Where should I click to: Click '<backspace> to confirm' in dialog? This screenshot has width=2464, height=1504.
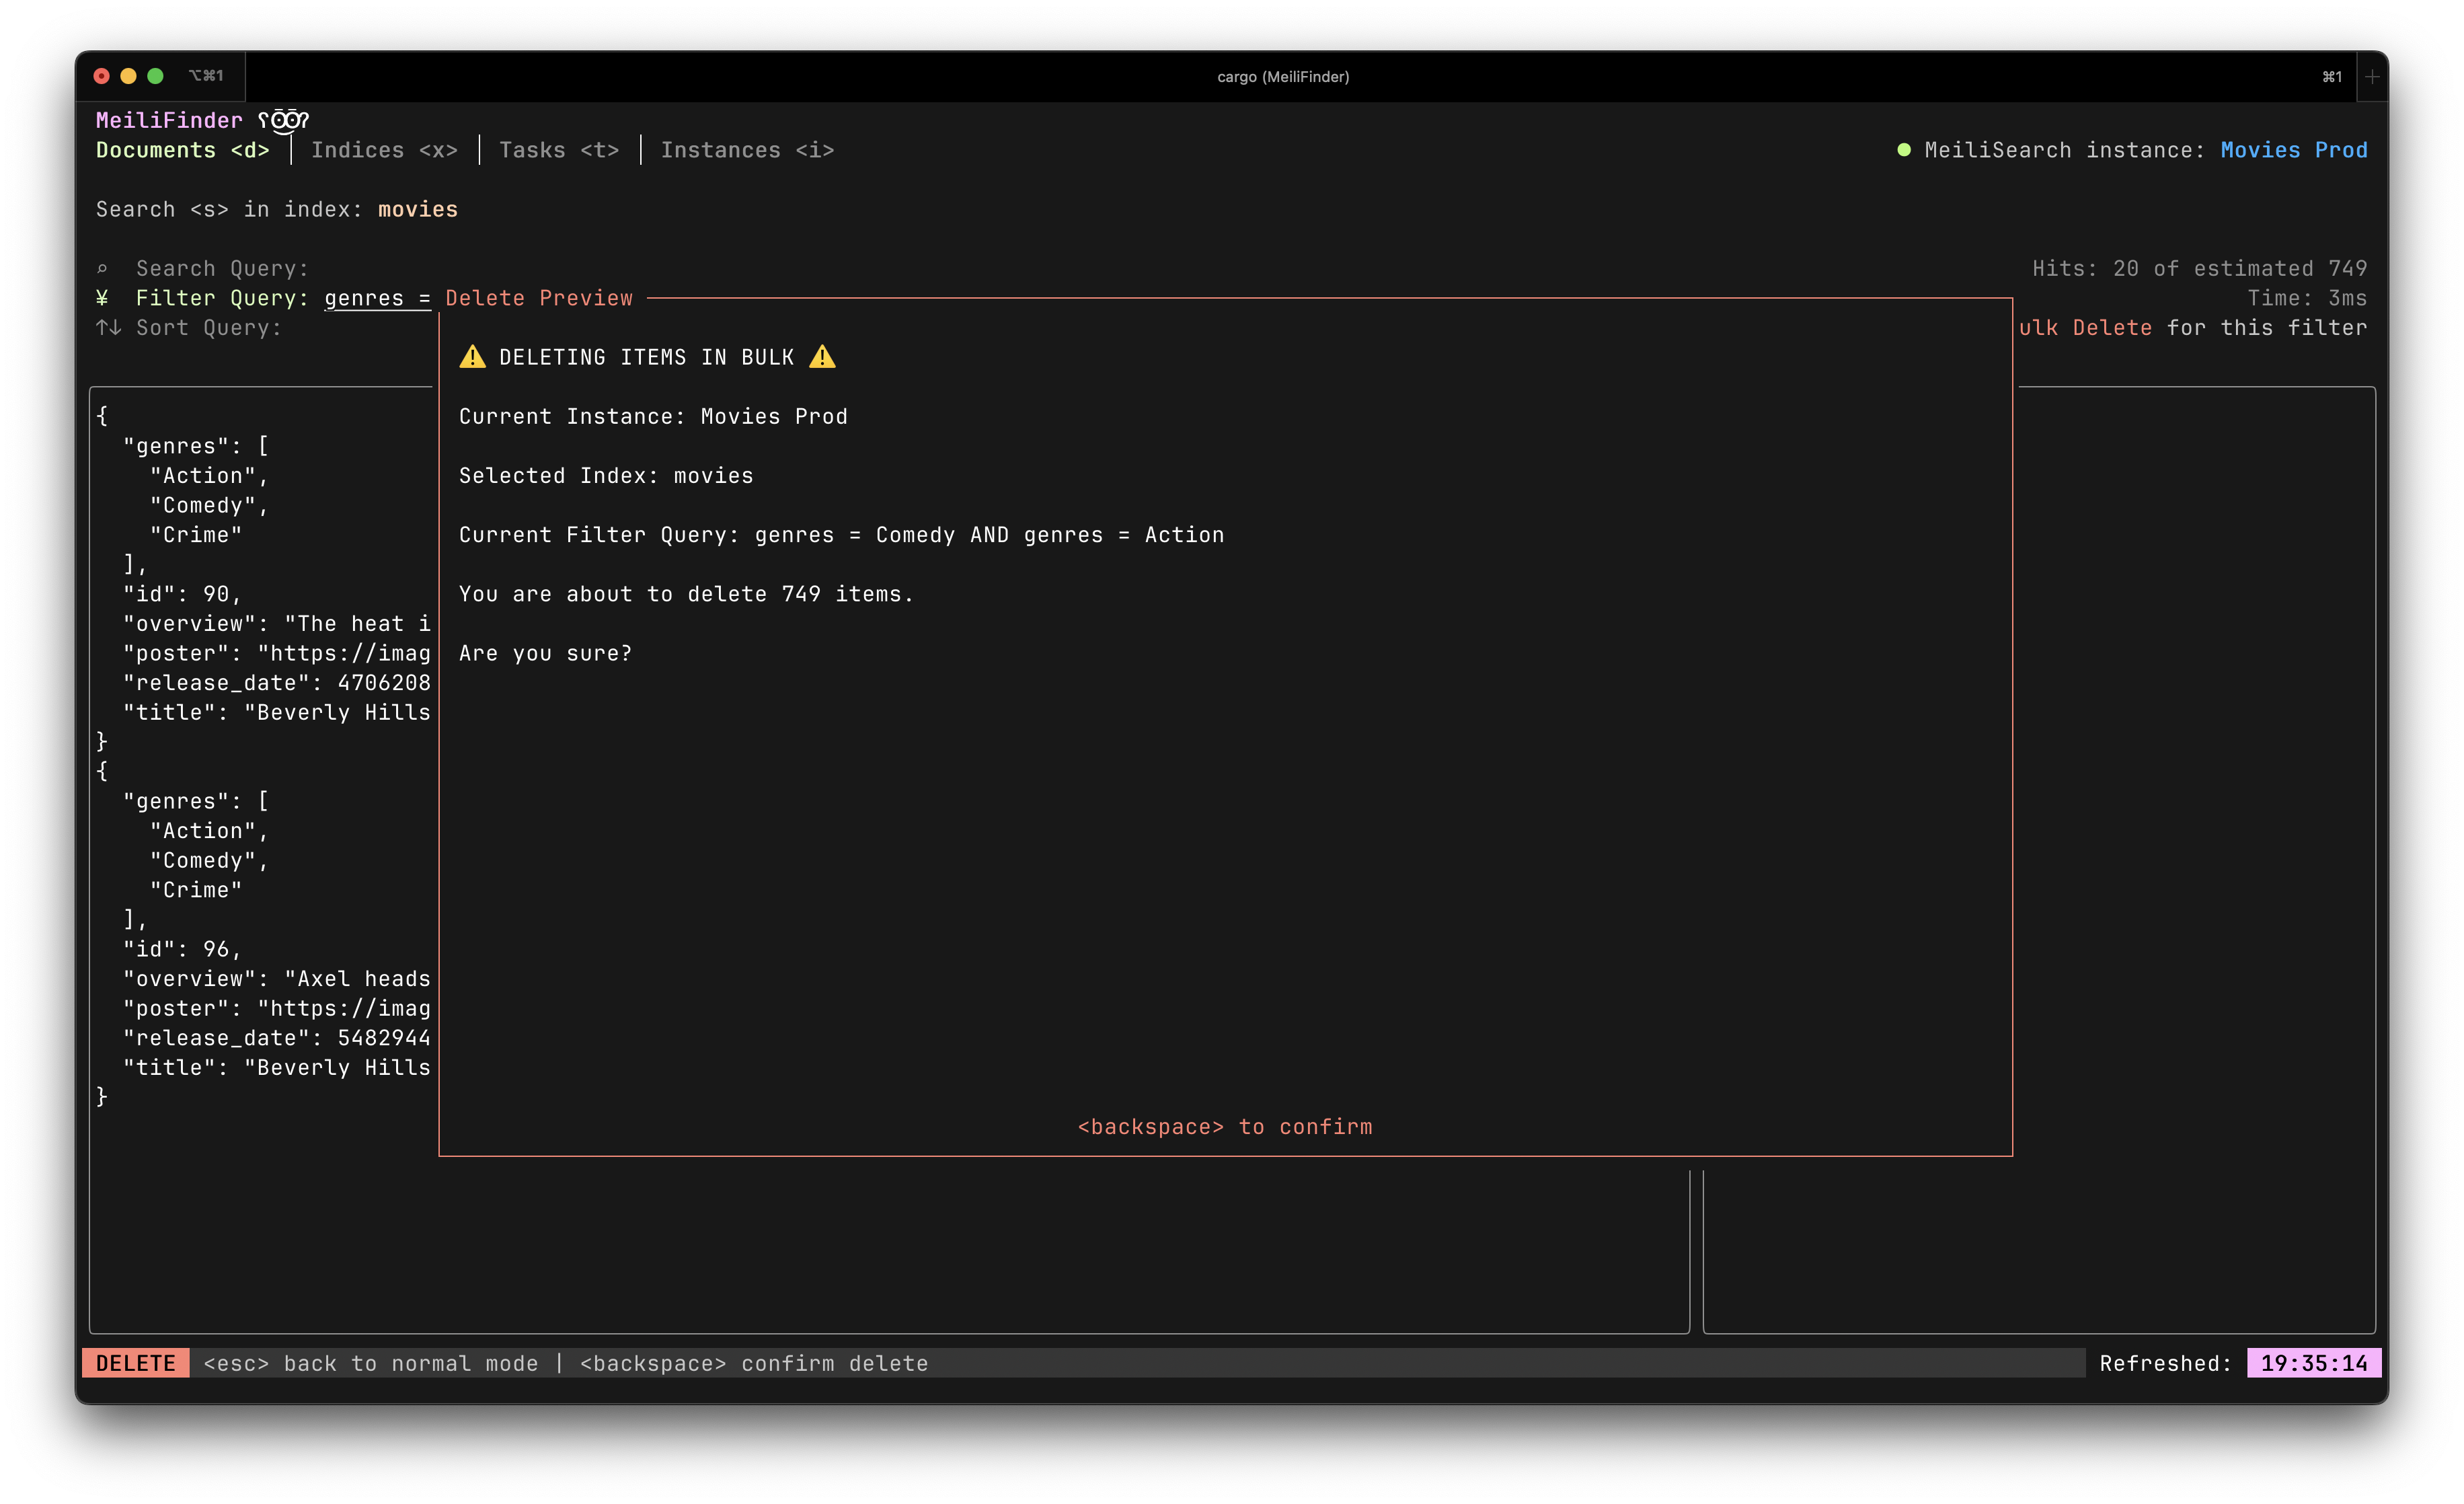(1225, 1127)
